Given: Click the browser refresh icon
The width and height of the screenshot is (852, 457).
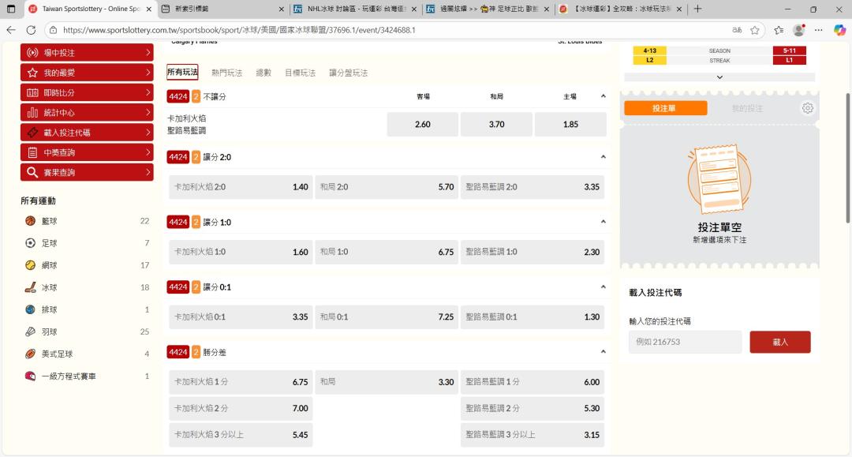Looking at the screenshot, I should (31, 30).
